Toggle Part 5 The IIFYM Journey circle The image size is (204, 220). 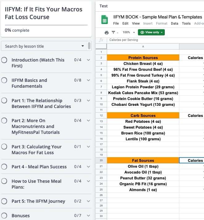tap(4, 201)
